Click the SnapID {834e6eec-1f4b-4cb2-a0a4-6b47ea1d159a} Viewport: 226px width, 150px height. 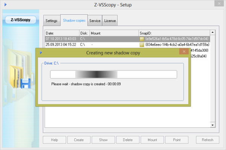click(177, 44)
